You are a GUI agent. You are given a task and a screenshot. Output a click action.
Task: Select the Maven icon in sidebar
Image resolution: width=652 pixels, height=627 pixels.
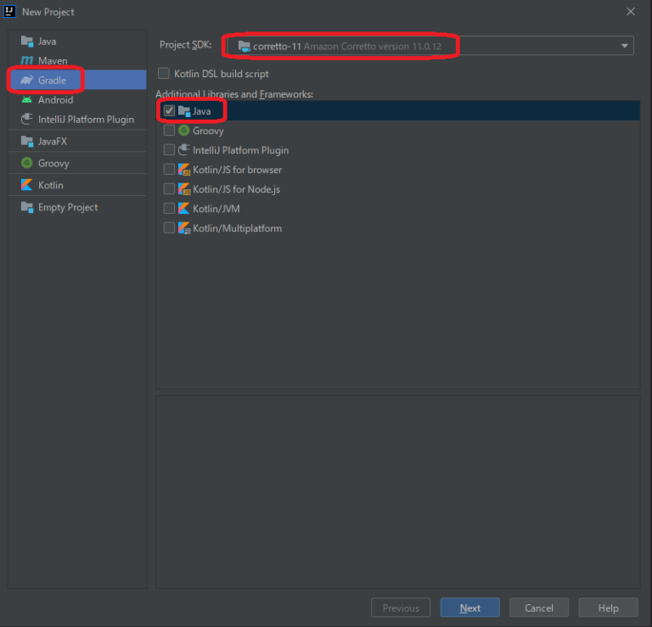click(x=27, y=61)
